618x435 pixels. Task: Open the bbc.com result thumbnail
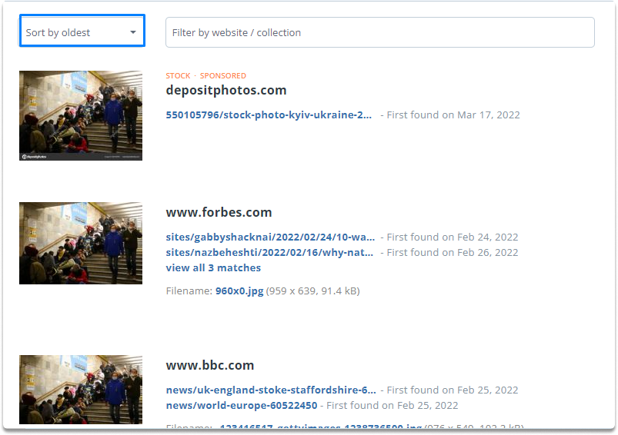tap(81, 390)
